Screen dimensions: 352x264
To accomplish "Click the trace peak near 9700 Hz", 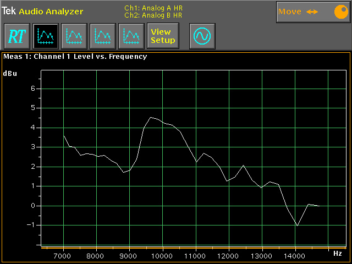I will (151, 117).
